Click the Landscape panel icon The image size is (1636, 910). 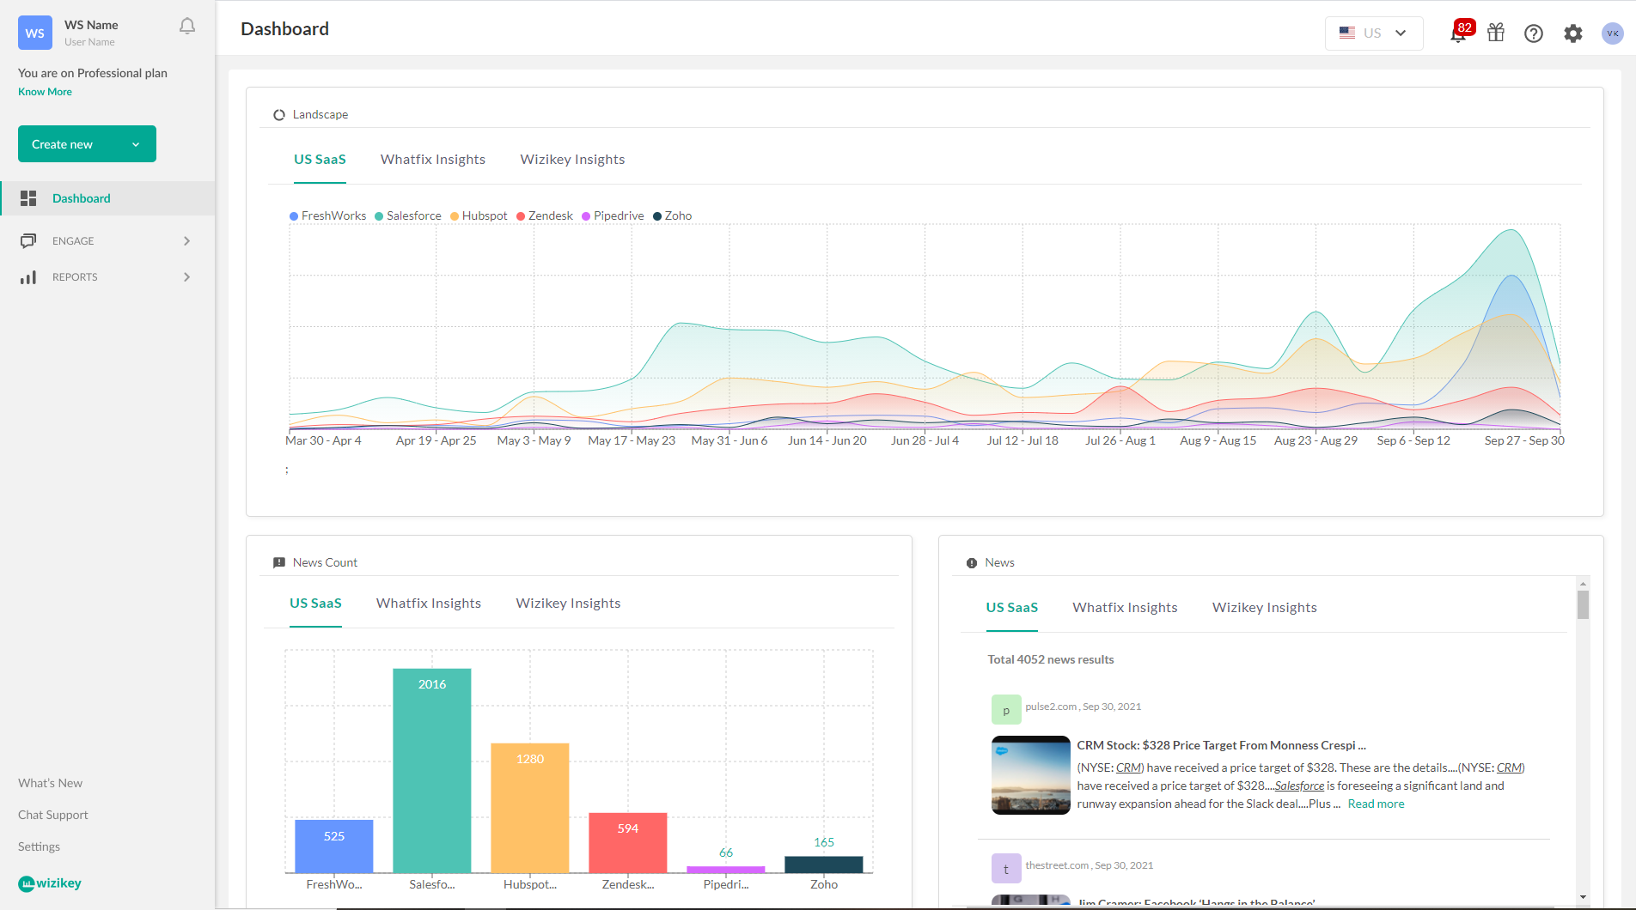[x=279, y=115]
